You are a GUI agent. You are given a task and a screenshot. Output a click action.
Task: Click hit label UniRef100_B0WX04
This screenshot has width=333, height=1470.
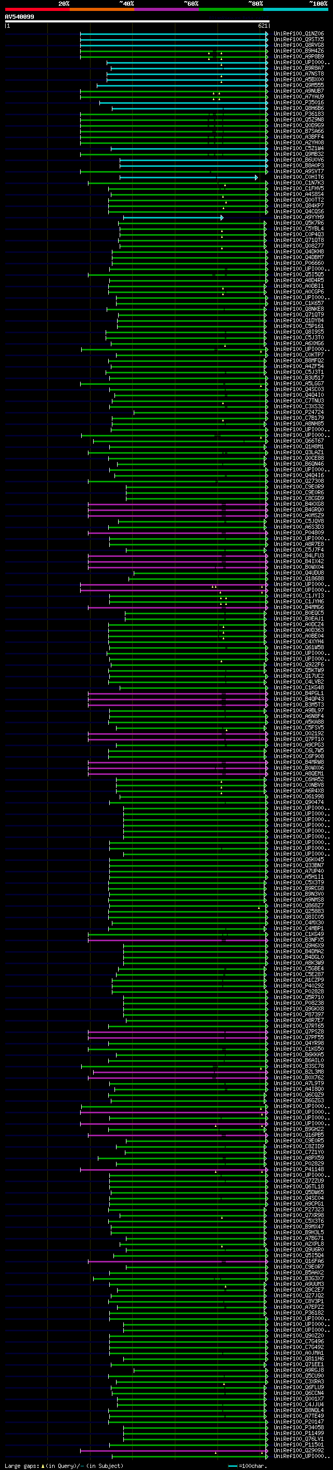pyautogui.click(x=299, y=567)
